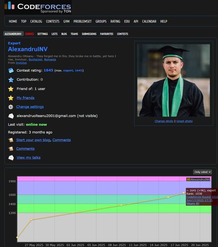
Task: Click Start your own blog link
Action: (33, 140)
